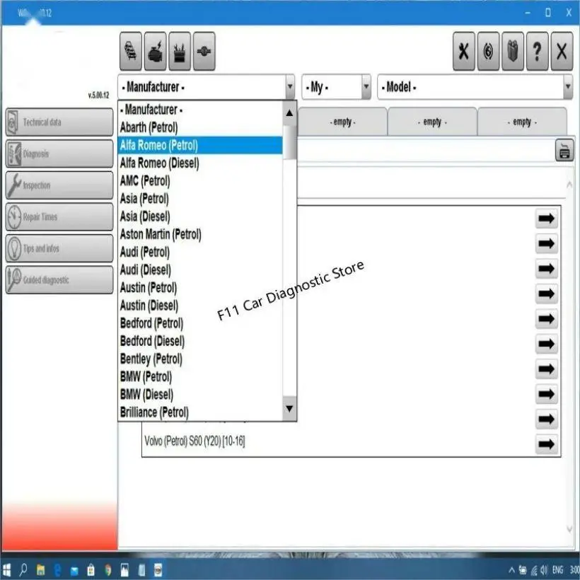This screenshot has height=580, width=580.
Task: Open settings via crossed tools icon
Action: [464, 51]
